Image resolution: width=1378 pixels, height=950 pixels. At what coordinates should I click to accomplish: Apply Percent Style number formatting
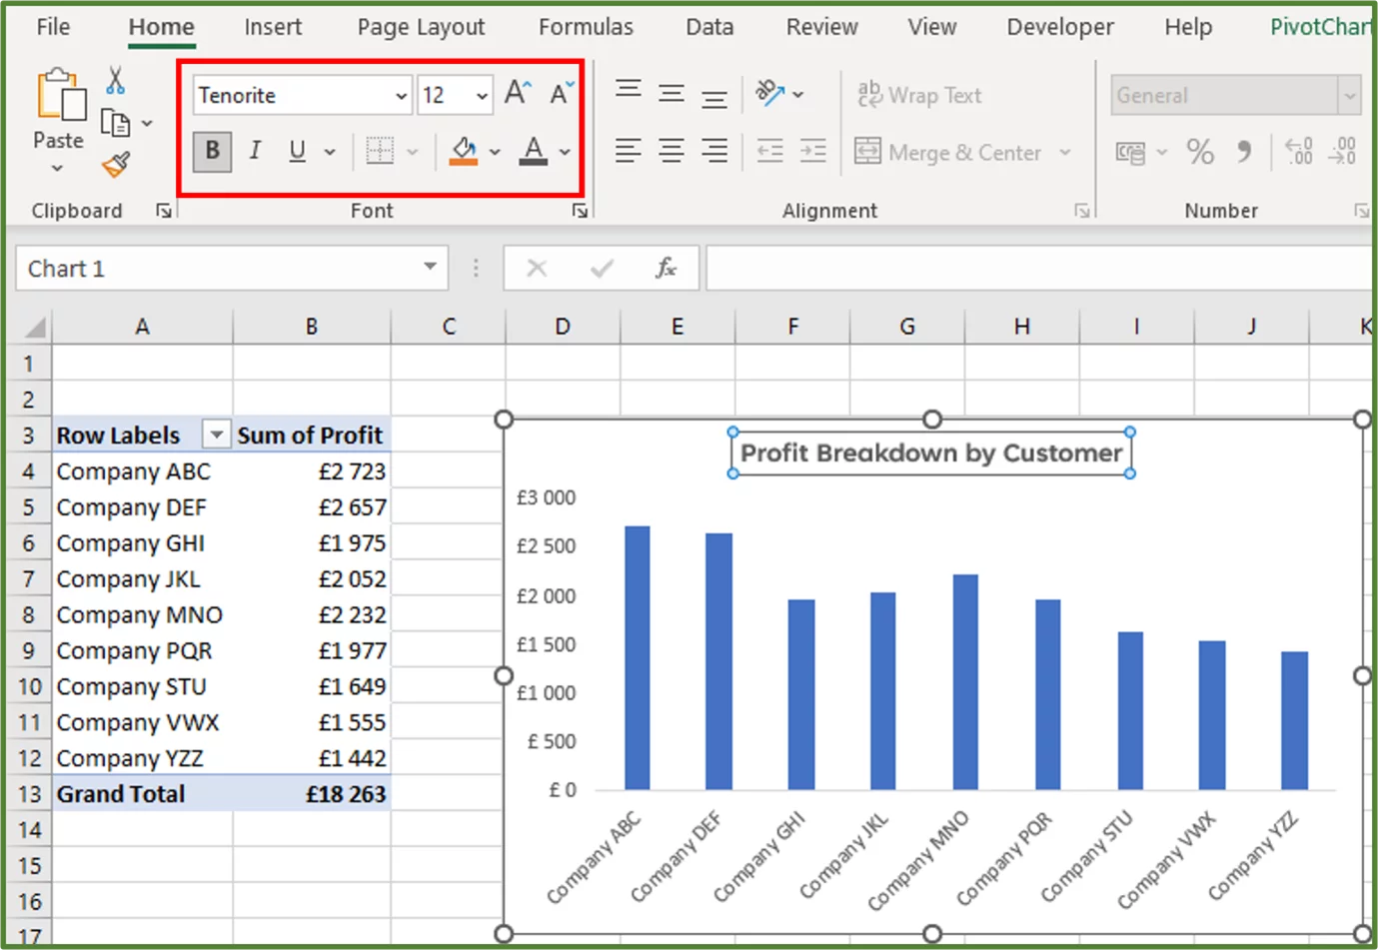coord(1199,152)
